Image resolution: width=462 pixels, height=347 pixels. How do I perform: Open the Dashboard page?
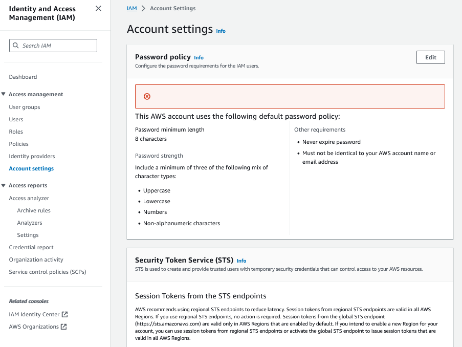point(23,77)
